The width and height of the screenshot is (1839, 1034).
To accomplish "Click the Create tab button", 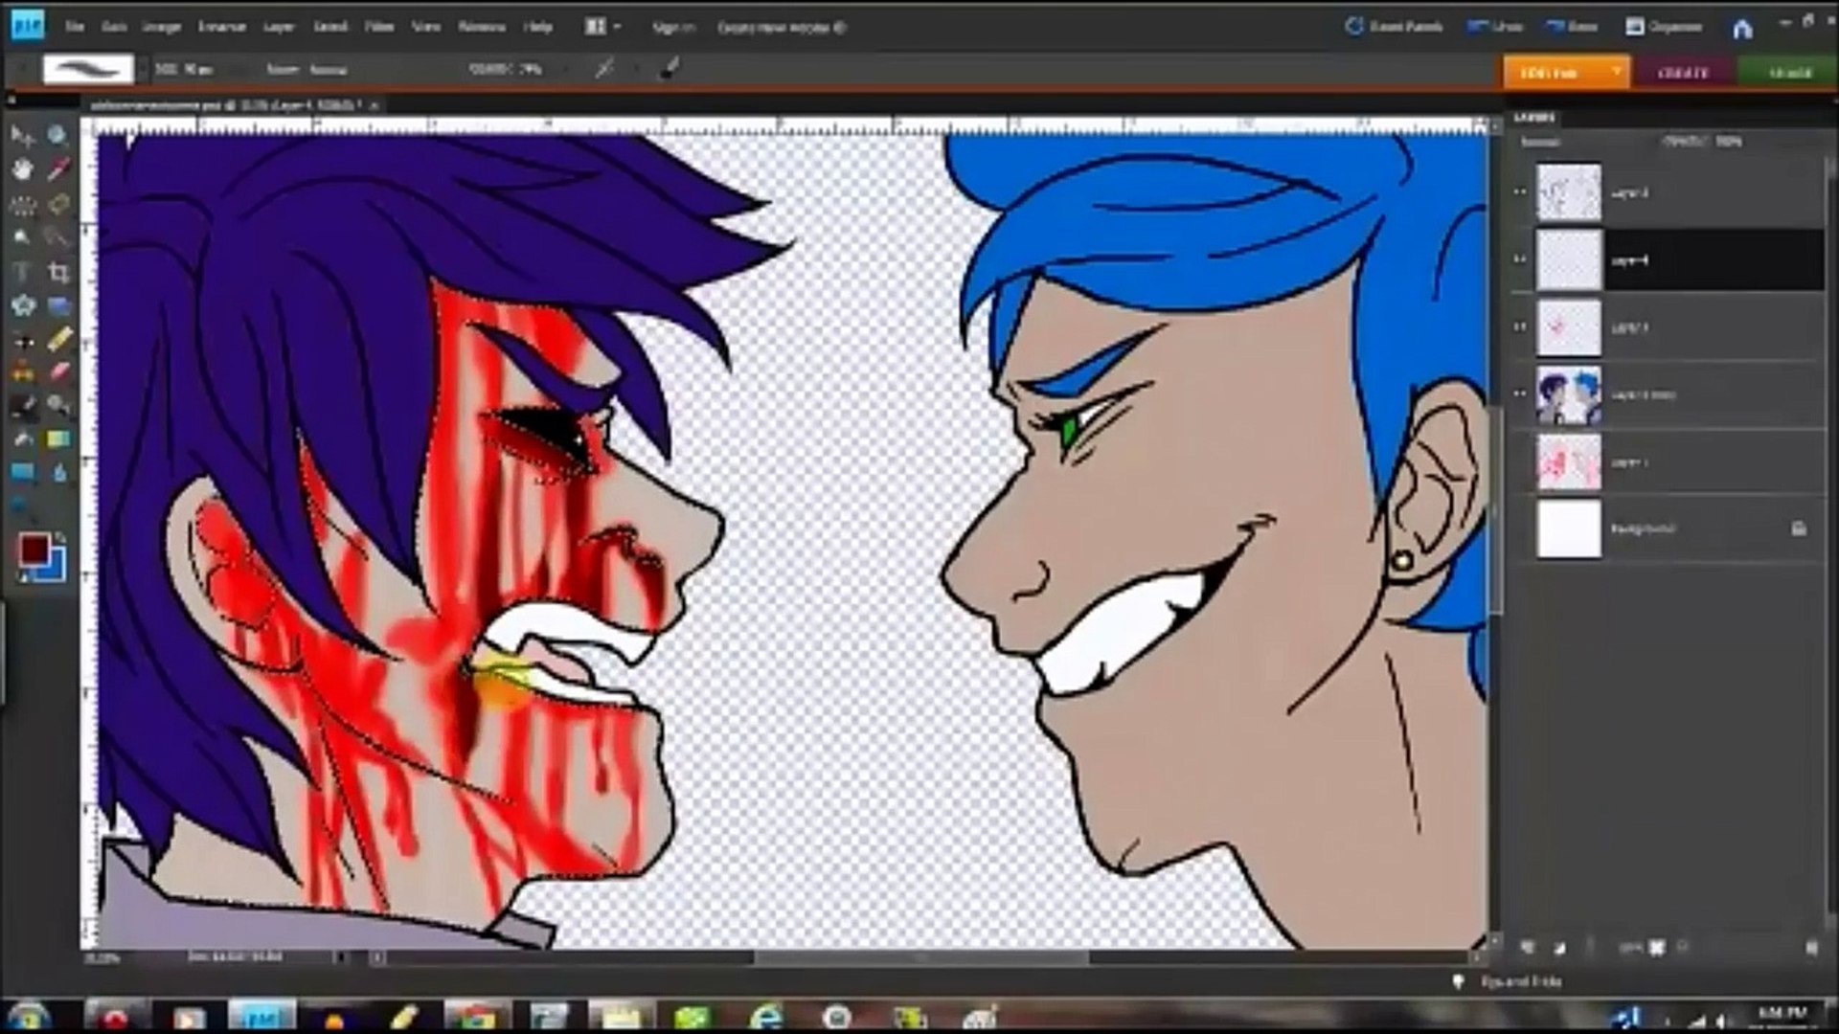I will (x=1682, y=73).
